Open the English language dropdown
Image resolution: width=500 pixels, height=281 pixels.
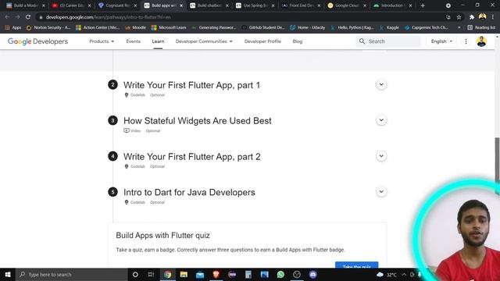(441, 41)
